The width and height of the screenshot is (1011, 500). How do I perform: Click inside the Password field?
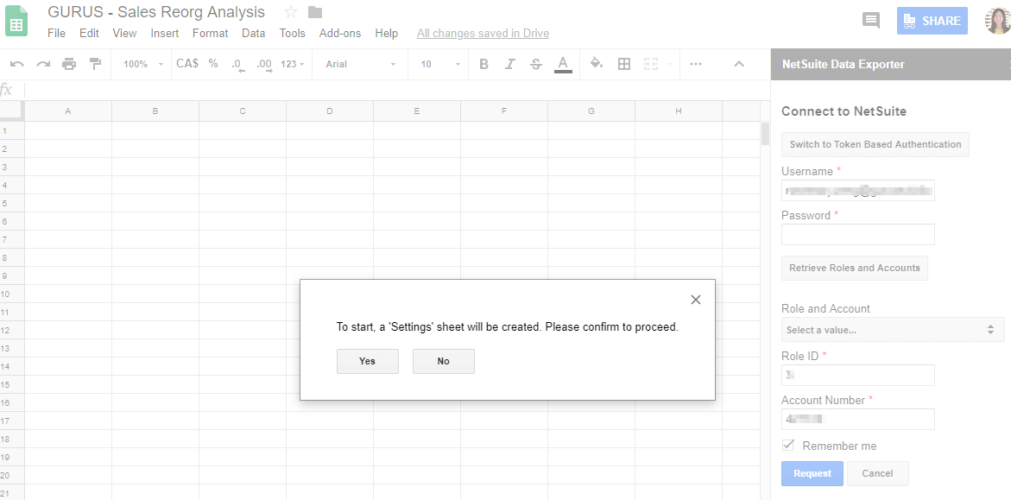(857, 234)
